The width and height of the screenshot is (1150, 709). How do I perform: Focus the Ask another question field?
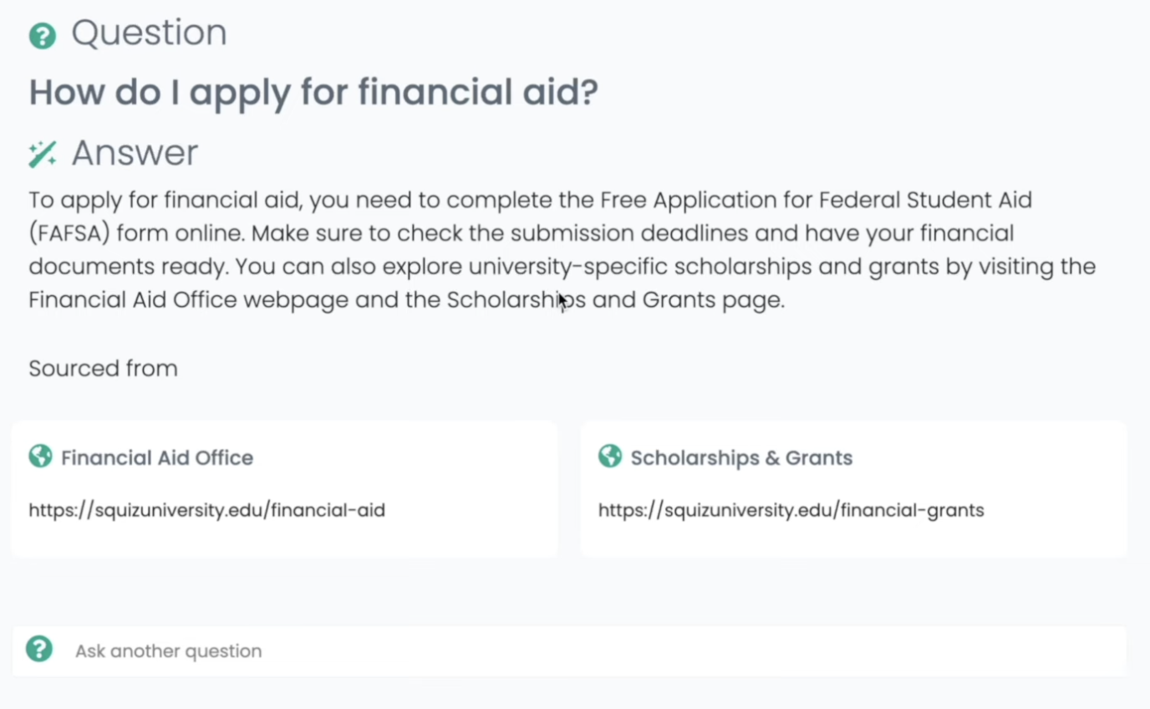569,650
